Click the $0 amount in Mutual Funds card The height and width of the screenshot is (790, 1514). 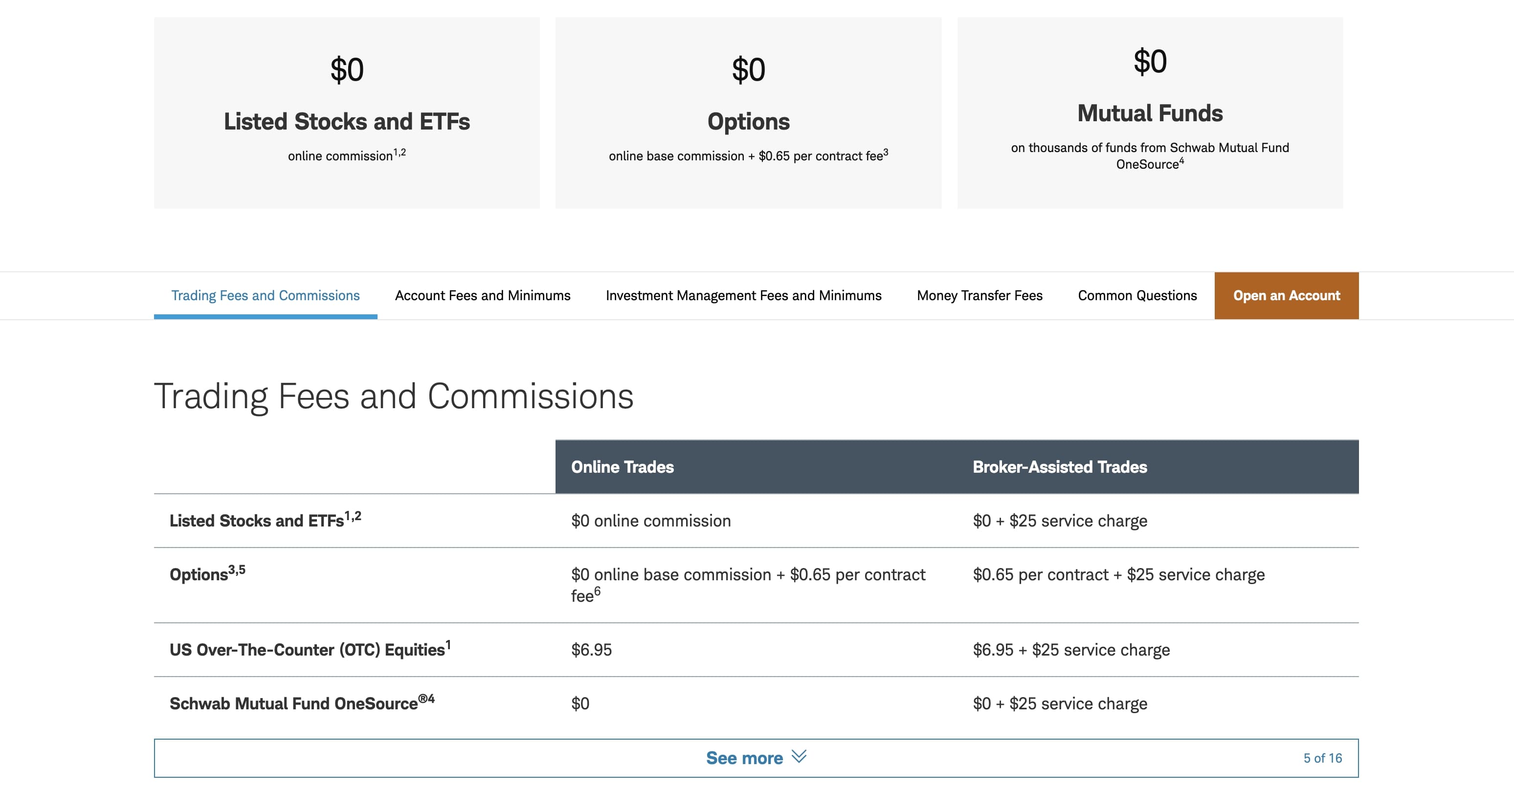pyautogui.click(x=1150, y=62)
